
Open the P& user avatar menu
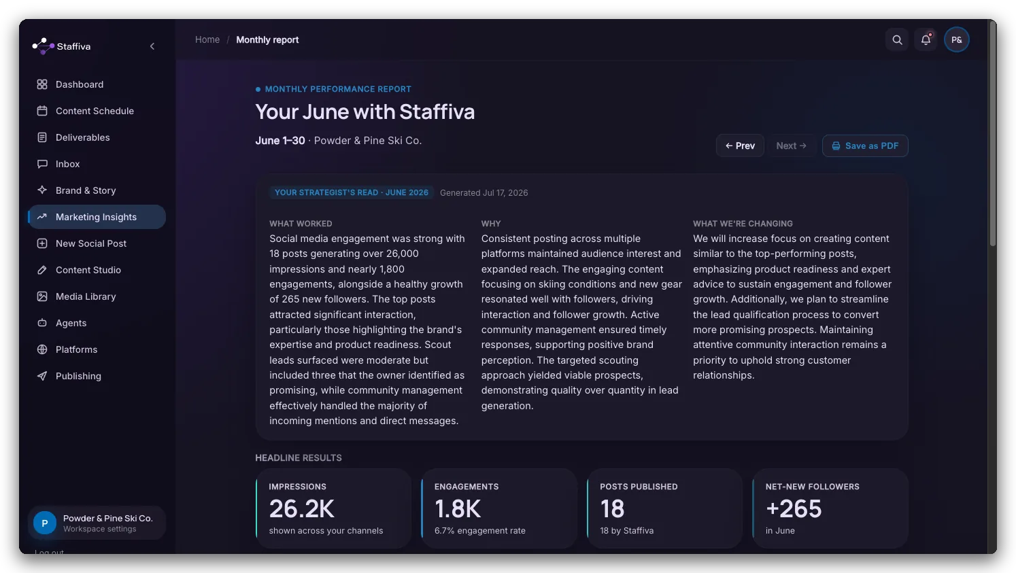[957, 40]
